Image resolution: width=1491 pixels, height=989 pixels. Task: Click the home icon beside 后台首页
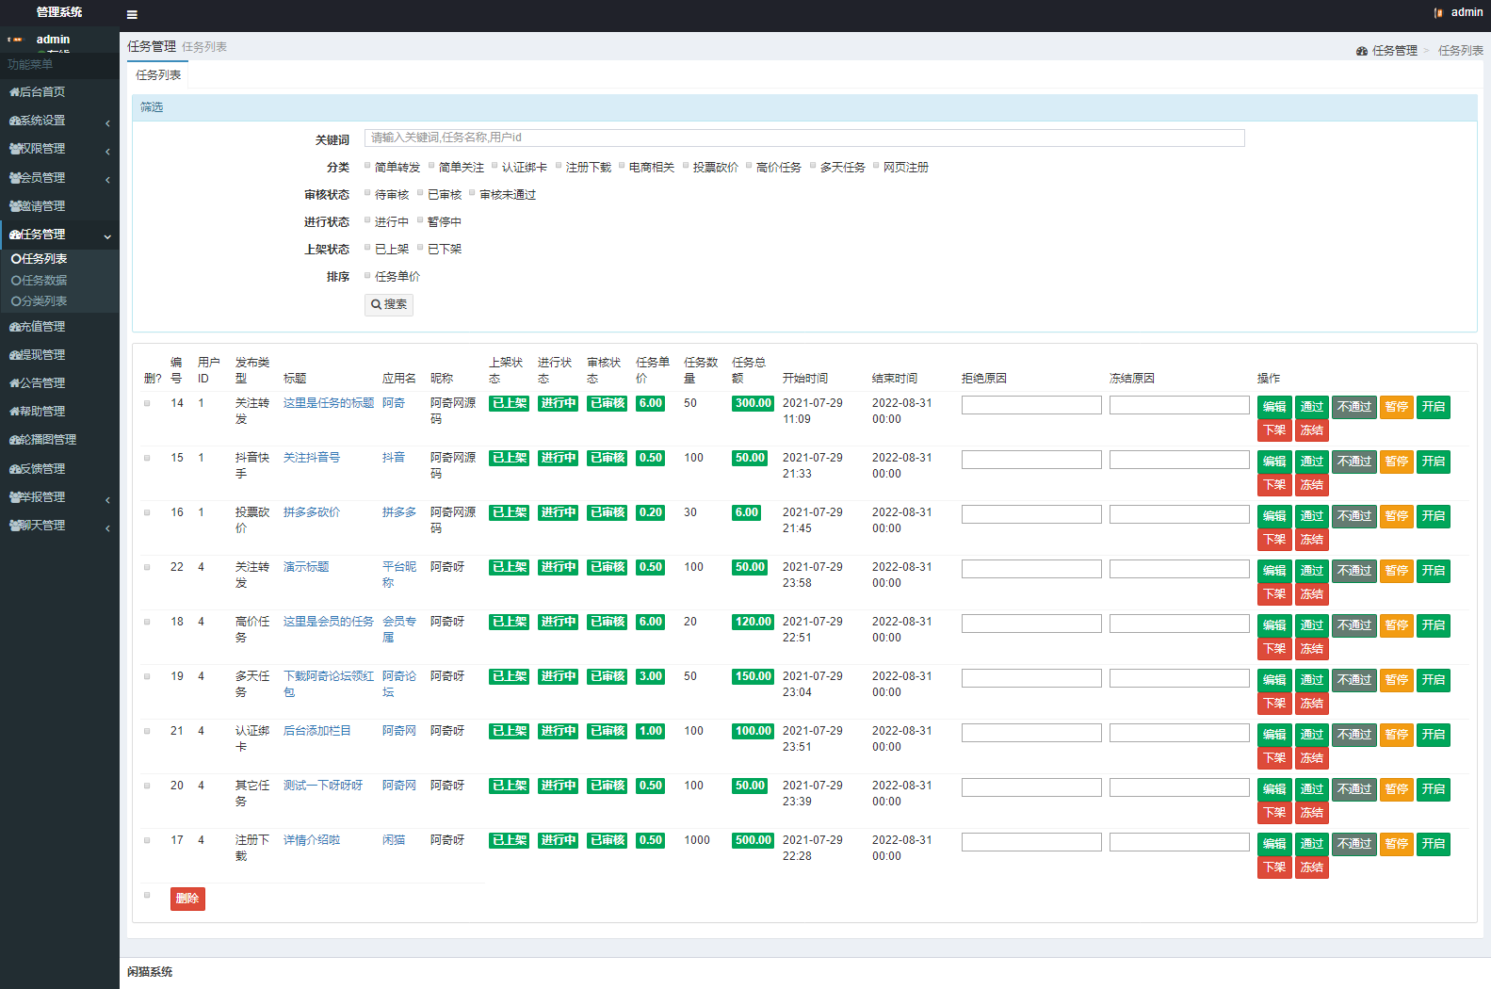14,92
